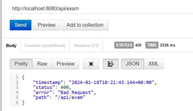This screenshot has width=193, height=111.
Task: Send the request with the Send button
Action: [21, 25]
